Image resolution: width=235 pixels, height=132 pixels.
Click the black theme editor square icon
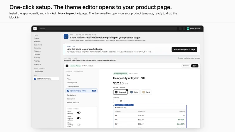pos(67,66)
